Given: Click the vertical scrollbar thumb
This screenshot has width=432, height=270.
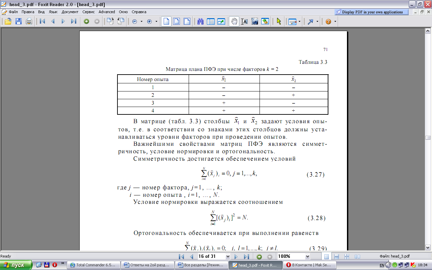Looking at the screenshot, I should (428, 138).
